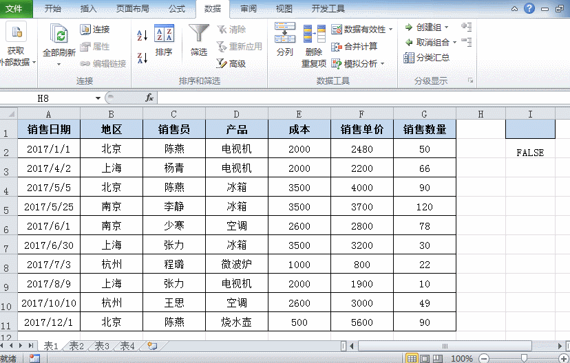
Task: Expand 模拟分析 dropdown arrow
Action: 383,64
